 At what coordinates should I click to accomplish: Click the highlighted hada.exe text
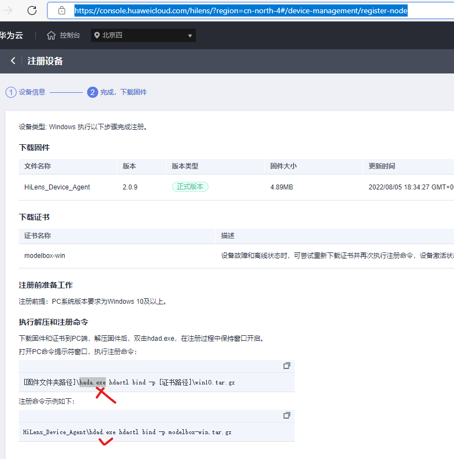92,382
